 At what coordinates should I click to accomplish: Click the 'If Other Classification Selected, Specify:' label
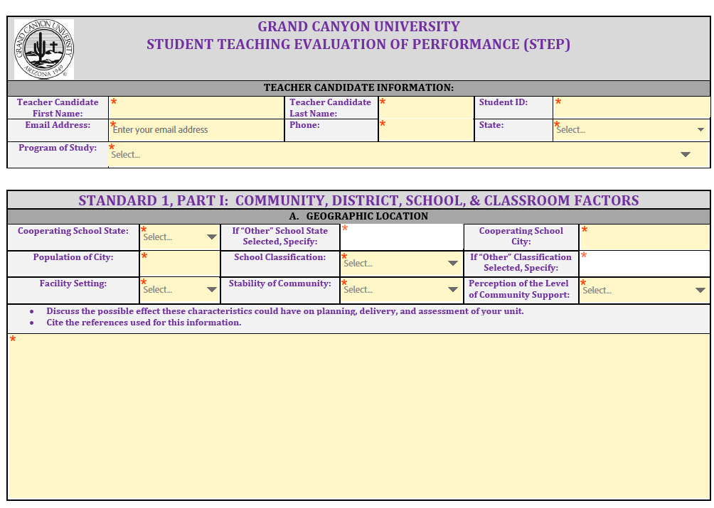click(x=521, y=263)
